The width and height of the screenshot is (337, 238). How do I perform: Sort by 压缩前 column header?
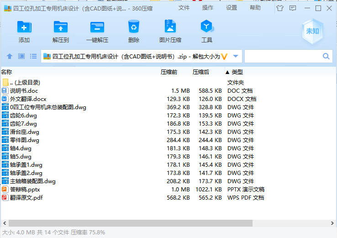pyautogui.click(x=168, y=72)
